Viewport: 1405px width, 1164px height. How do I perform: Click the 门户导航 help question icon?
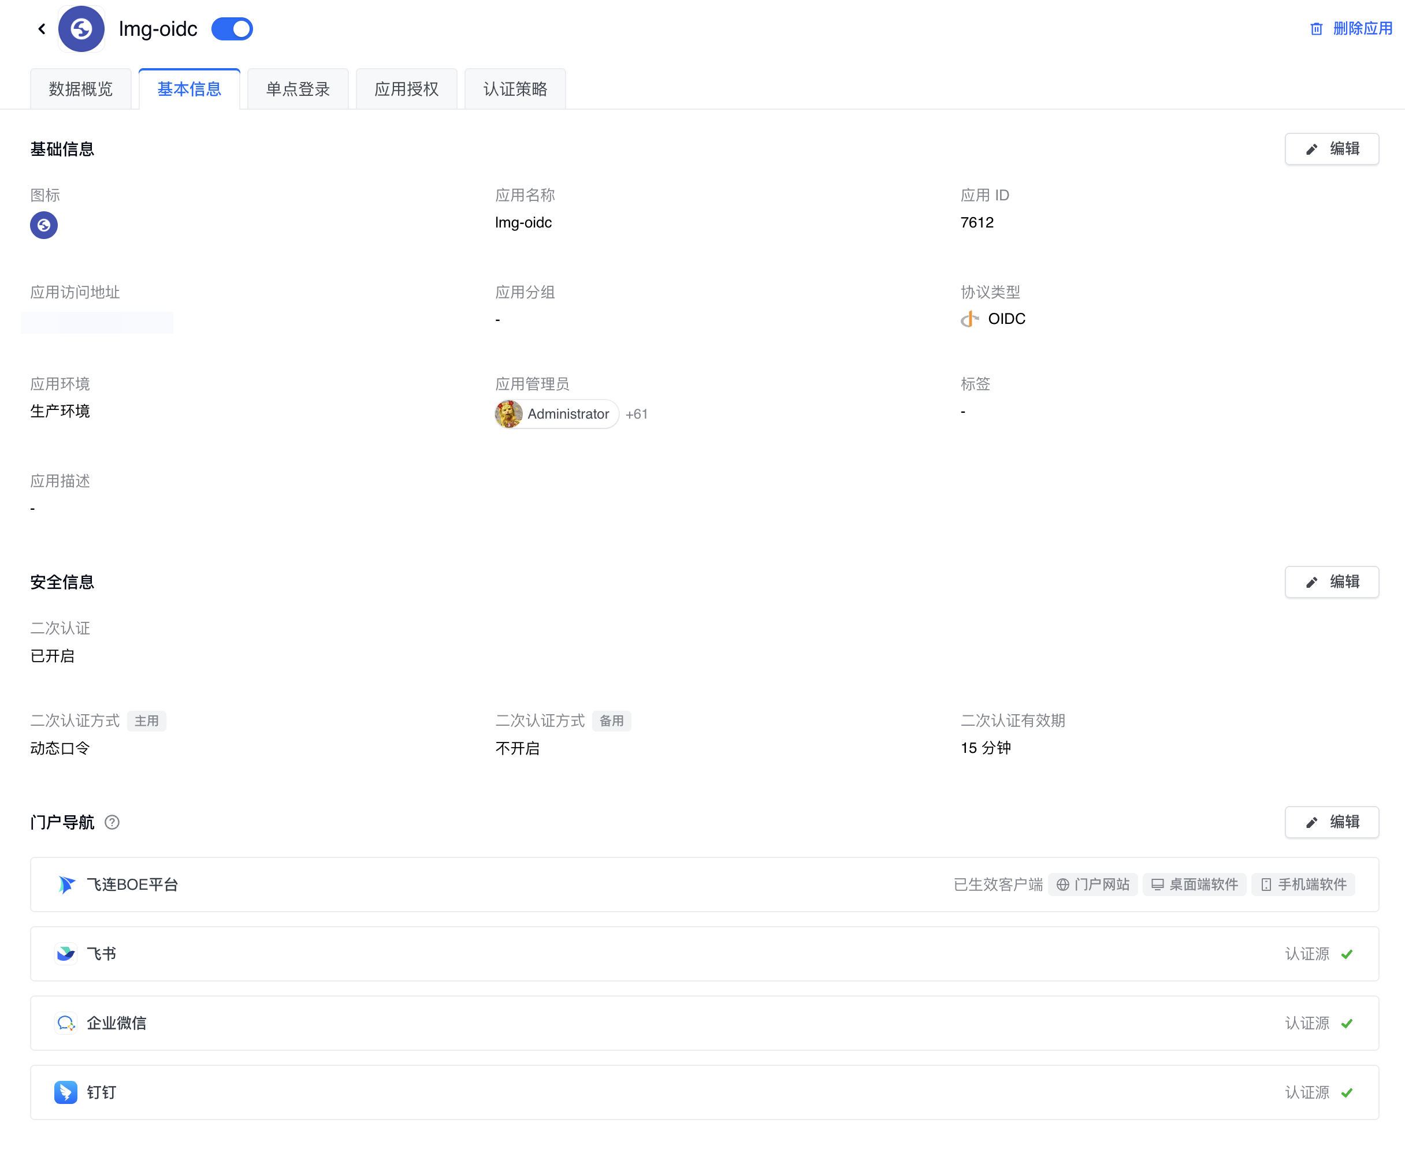pyautogui.click(x=113, y=822)
